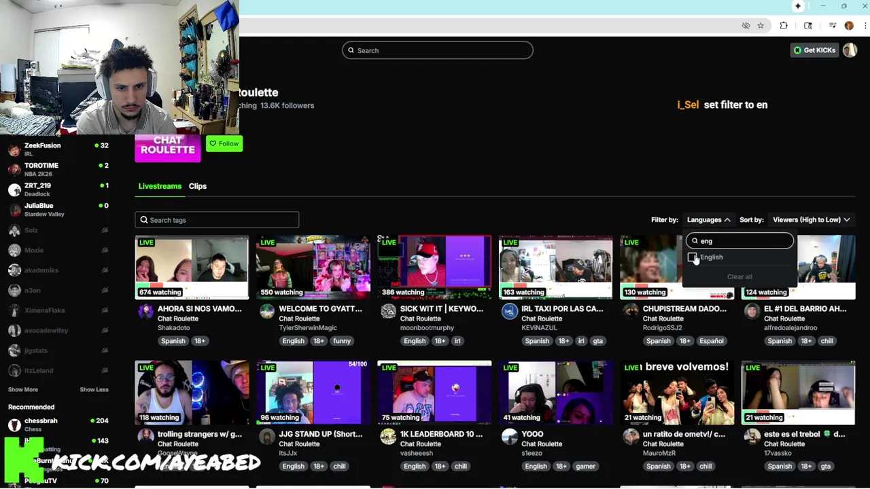Click the 17vassko streamer avatar
The width and height of the screenshot is (870, 489).
752,437
